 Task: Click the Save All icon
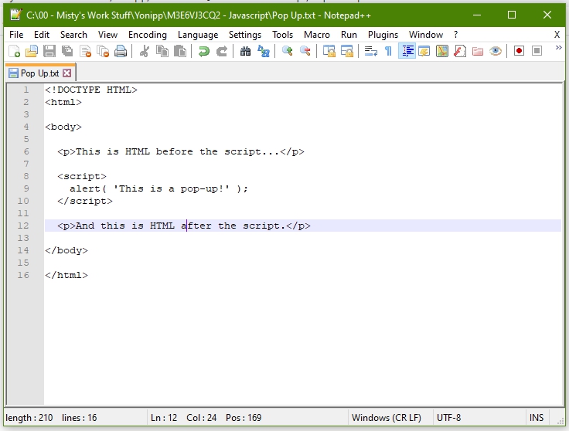[x=67, y=51]
